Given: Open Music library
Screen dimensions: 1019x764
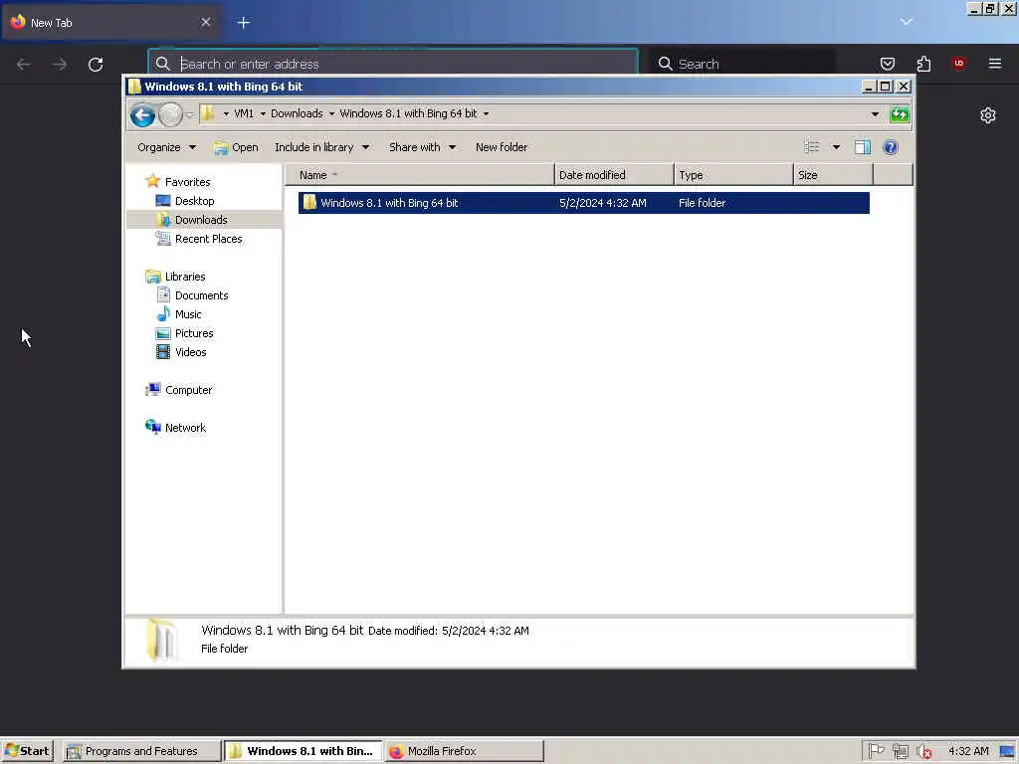Looking at the screenshot, I should pos(188,313).
